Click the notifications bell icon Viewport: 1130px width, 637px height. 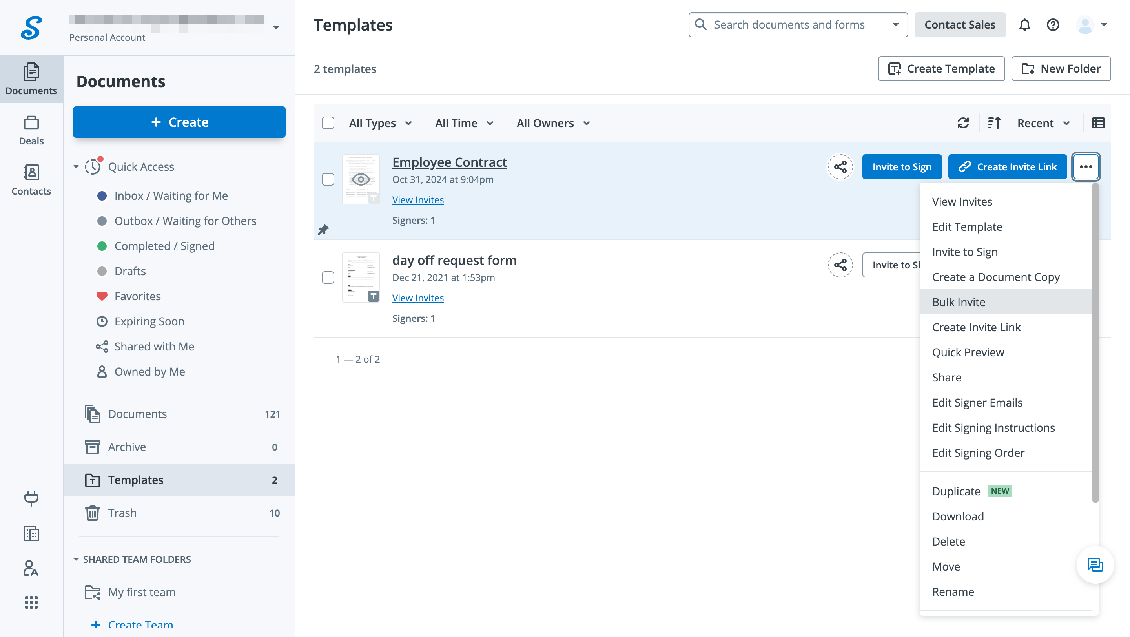[1024, 25]
